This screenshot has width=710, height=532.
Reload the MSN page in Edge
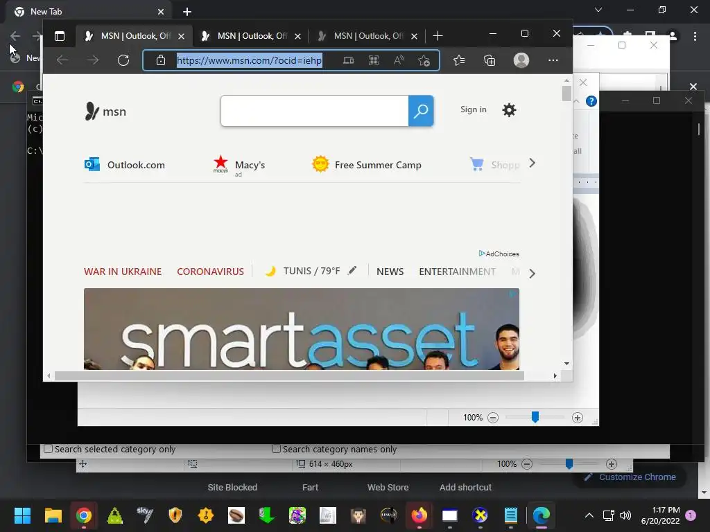[x=123, y=60]
